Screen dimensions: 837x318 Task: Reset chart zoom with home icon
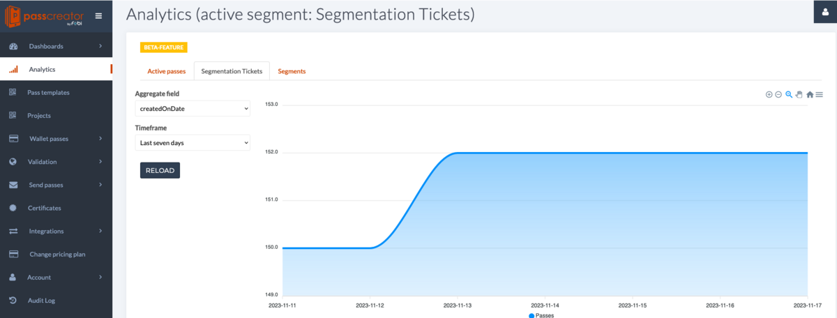coord(810,95)
